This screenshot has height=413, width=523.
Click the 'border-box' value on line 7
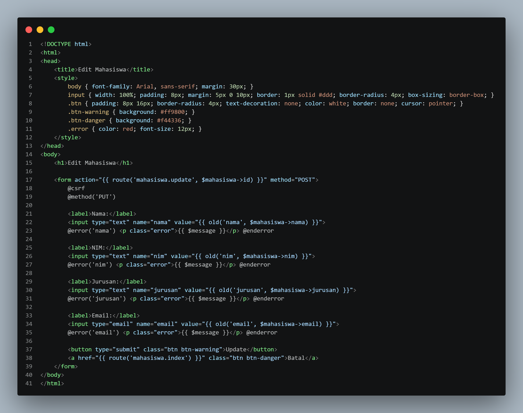[x=466, y=95]
